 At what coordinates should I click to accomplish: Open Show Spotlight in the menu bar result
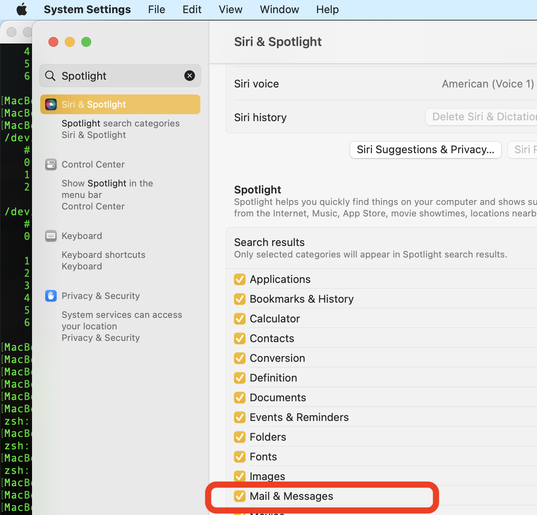(x=107, y=195)
